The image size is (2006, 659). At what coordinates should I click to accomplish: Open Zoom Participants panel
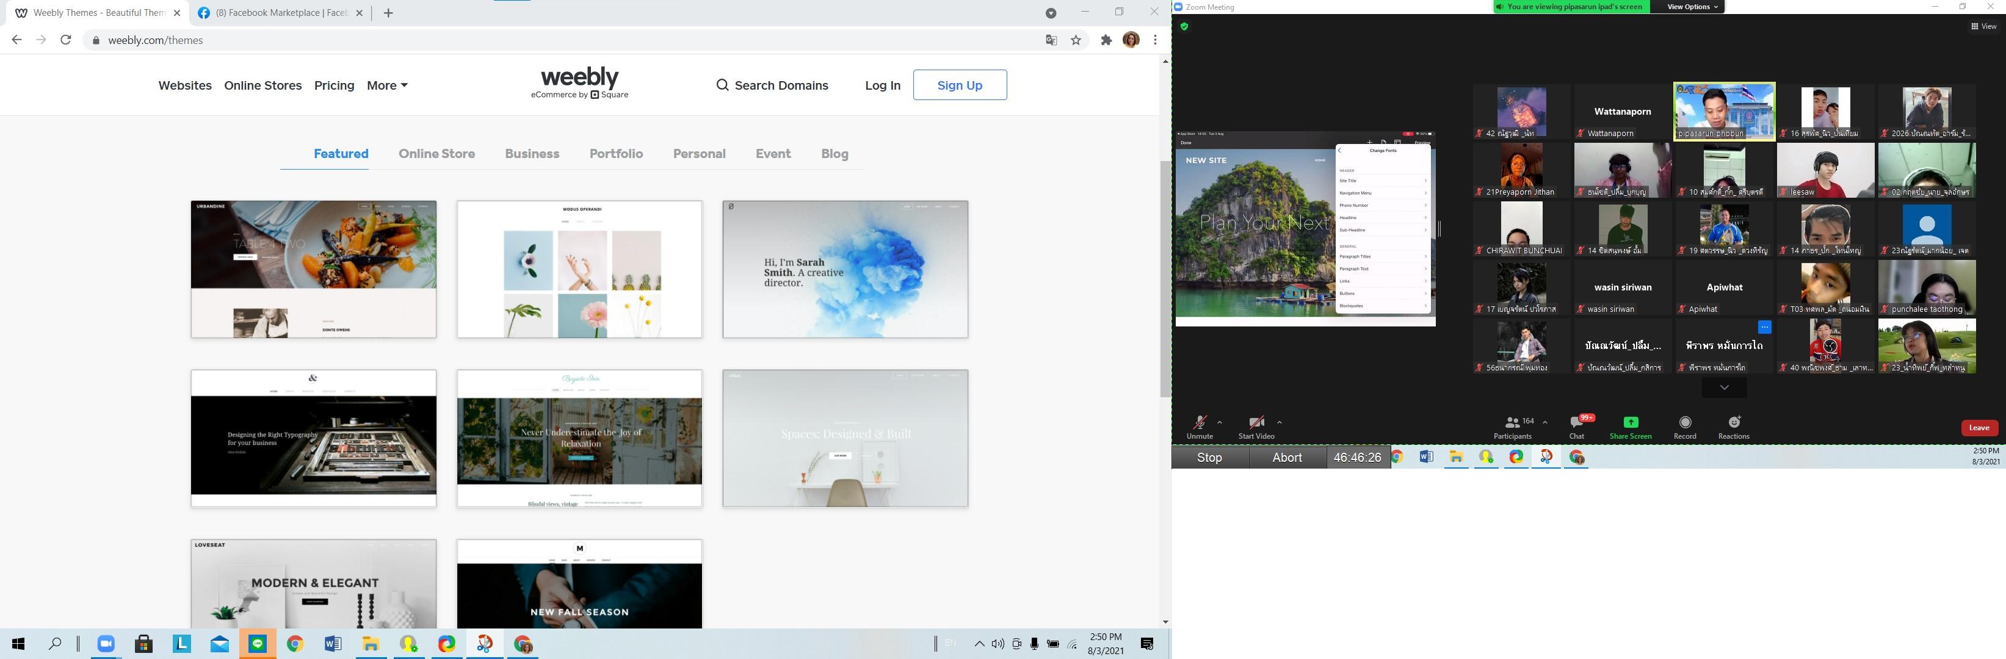click(x=1512, y=427)
